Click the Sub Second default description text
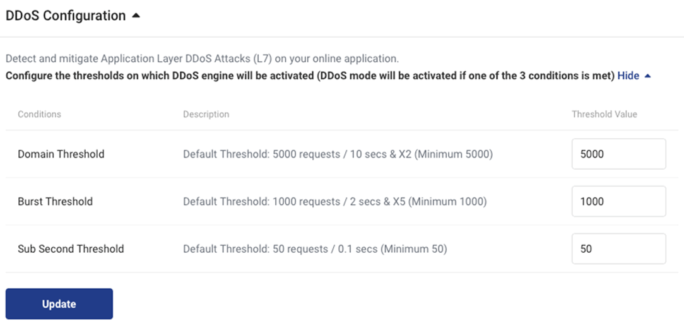This screenshot has width=684, height=326. (315, 249)
